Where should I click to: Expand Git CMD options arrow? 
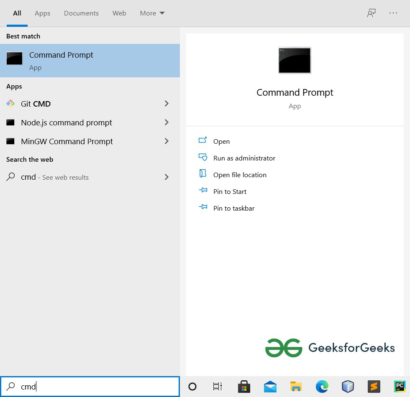(167, 104)
